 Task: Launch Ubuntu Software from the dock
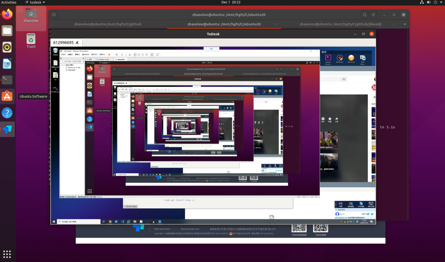(7, 96)
